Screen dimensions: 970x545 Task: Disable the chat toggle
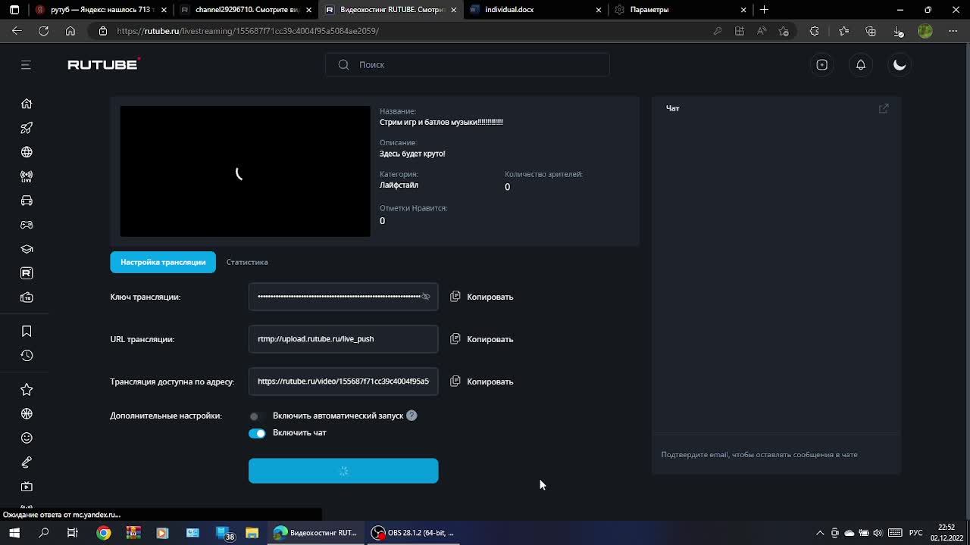257,434
